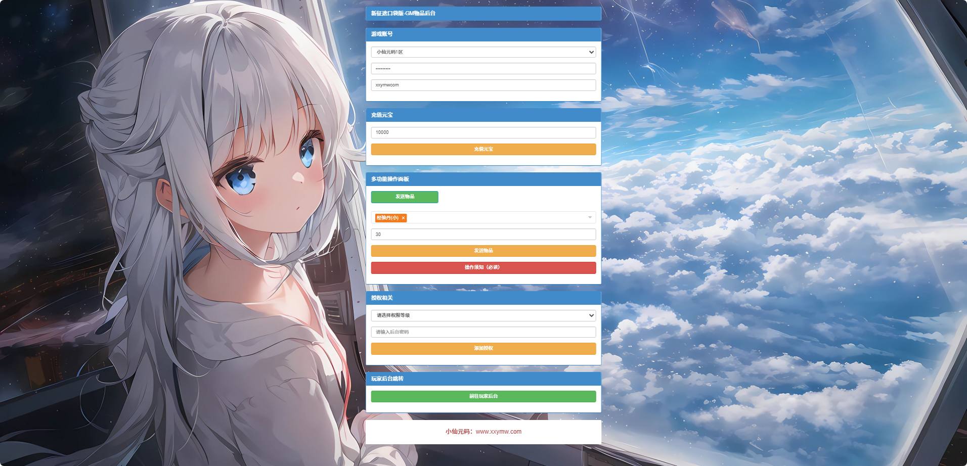Click the orange 充值元宝 button
967x466 pixels.
coord(484,149)
